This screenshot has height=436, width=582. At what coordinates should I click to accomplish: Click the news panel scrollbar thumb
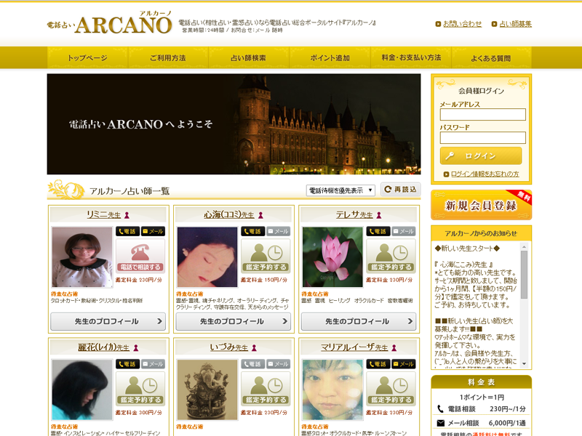pos(524,275)
